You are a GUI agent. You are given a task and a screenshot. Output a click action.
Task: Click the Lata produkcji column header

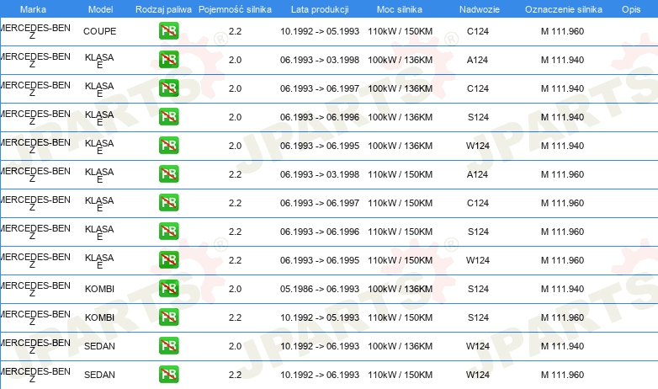click(320, 9)
